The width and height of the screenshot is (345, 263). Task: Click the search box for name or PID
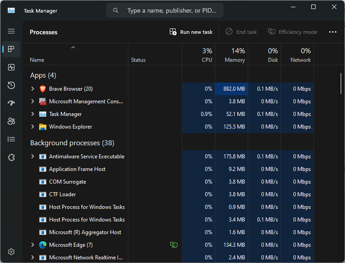[165, 10]
